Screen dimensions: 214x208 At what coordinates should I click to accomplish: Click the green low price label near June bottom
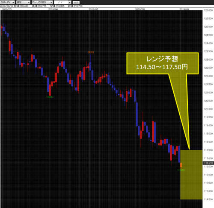pos(50,97)
